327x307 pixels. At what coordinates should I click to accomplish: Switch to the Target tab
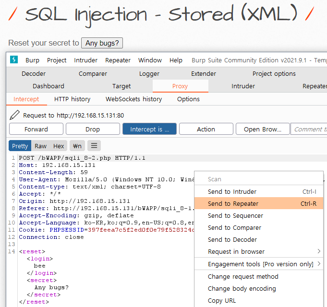pos(121,86)
